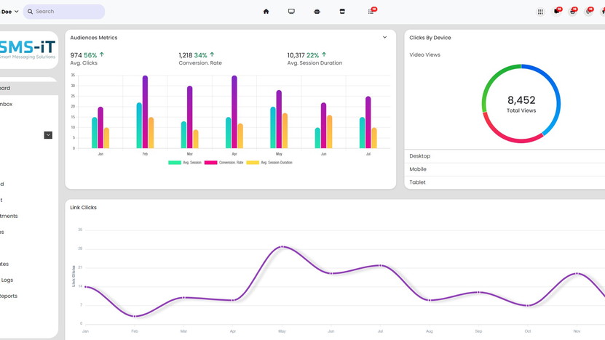Viewport: 605px width, 340px height.
Task: Open the apps grid icon
Action: pos(540,12)
